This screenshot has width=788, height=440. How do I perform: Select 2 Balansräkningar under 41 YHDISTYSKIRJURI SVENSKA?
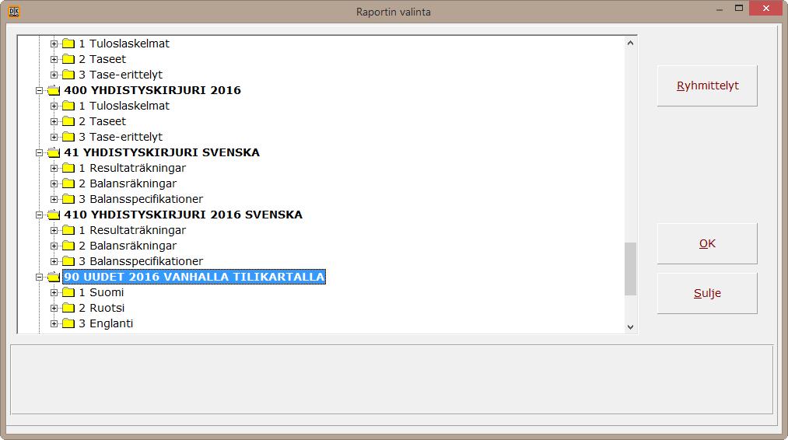pos(128,183)
